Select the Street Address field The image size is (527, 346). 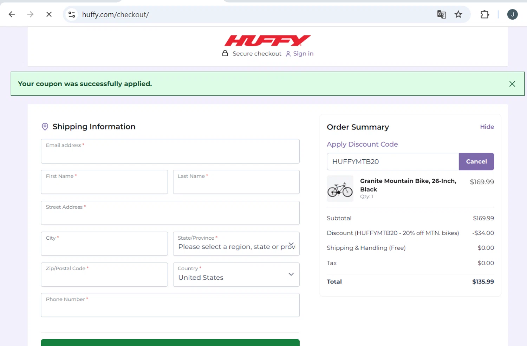170,213
